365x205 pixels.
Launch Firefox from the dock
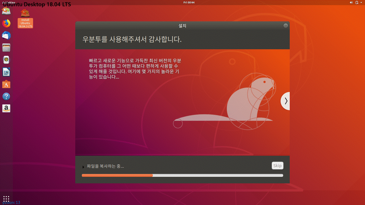[x=6, y=23]
